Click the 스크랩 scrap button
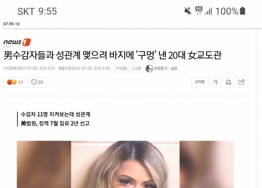The width and height of the screenshot is (262, 188). pyautogui.click(x=136, y=69)
